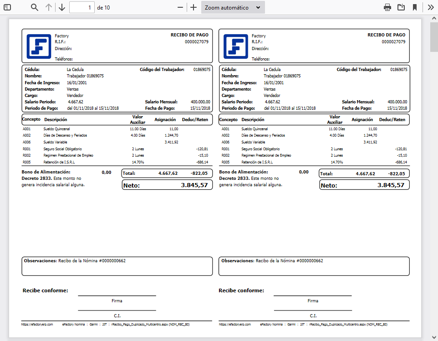Open the Zoom automático dropdown
438x341 pixels.
coord(233,7)
